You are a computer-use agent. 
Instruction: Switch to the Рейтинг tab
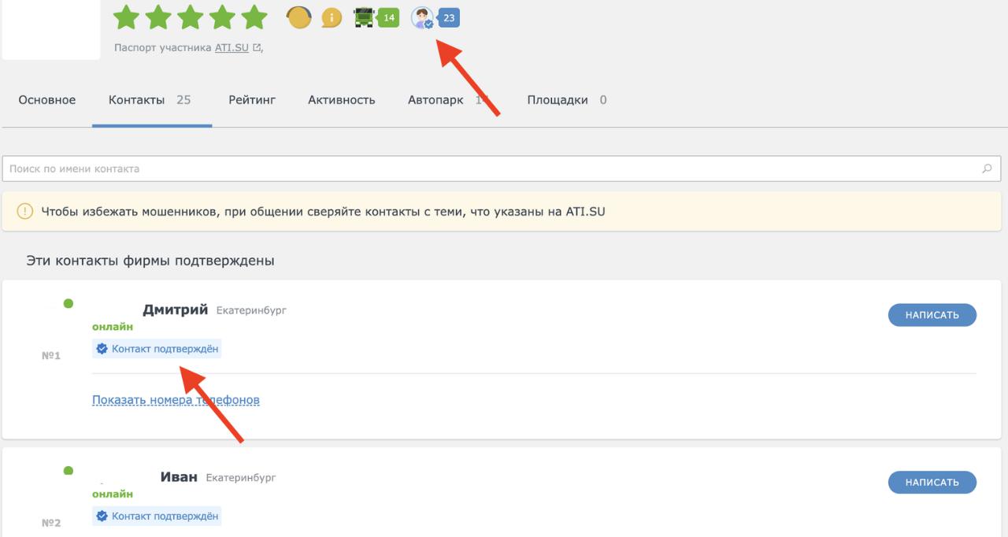point(252,100)
